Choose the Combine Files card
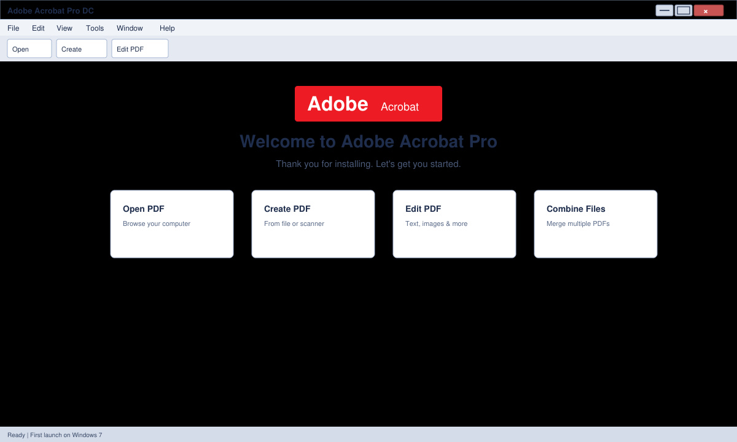 click(596, 224)
